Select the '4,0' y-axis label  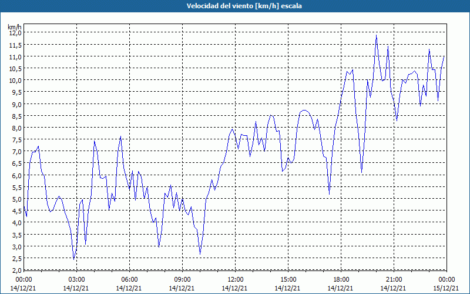[17, 223]
